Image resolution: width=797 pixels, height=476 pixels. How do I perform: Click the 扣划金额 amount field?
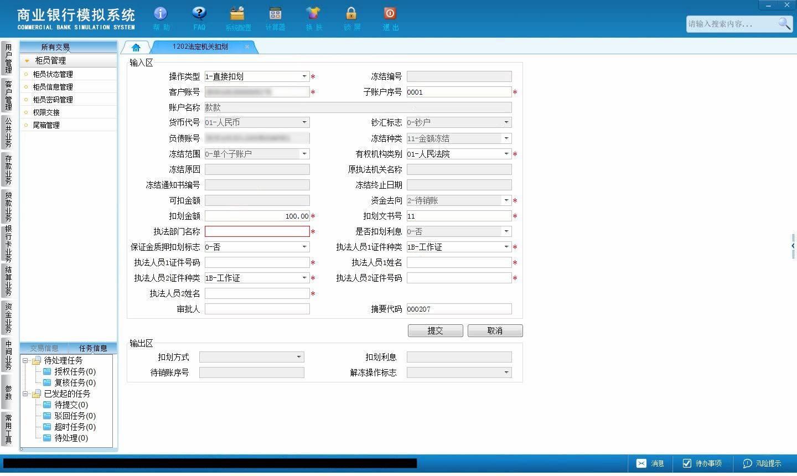(x=257, y=216)
